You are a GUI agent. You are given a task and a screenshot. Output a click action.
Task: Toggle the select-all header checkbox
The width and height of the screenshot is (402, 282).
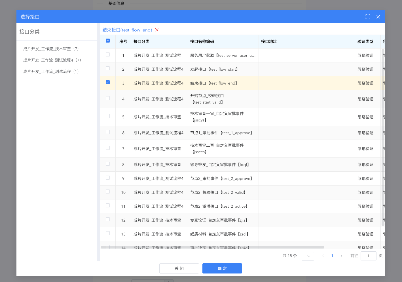(108, 41)
